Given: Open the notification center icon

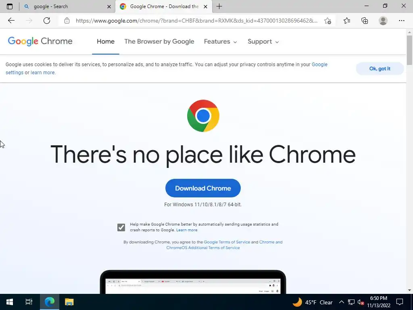Looking at the screenshot, I should pos(400,302).
